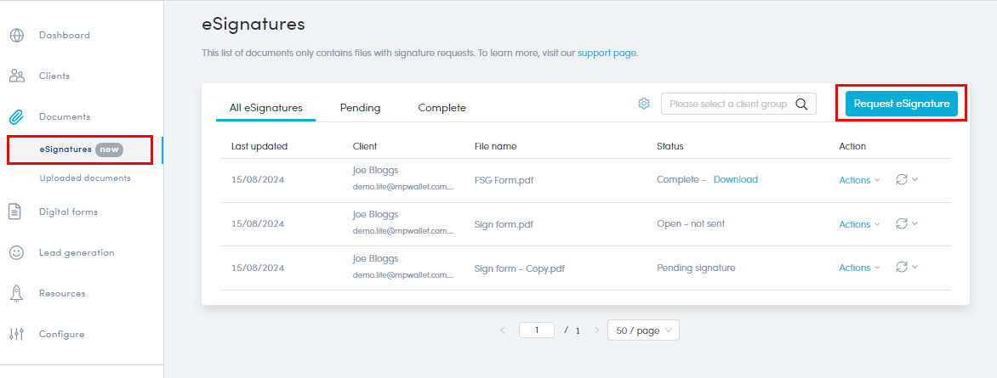997x378 pixels.
Task: Click the Configure sliders icon
Action: [16, 335]
